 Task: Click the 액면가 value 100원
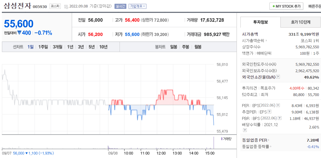(x=305, y=53)
